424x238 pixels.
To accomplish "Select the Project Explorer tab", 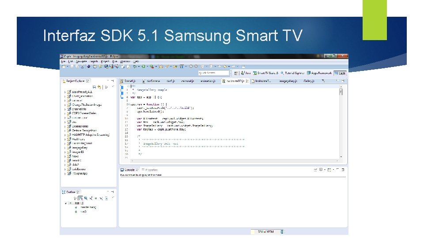I will tap(76, 81).
